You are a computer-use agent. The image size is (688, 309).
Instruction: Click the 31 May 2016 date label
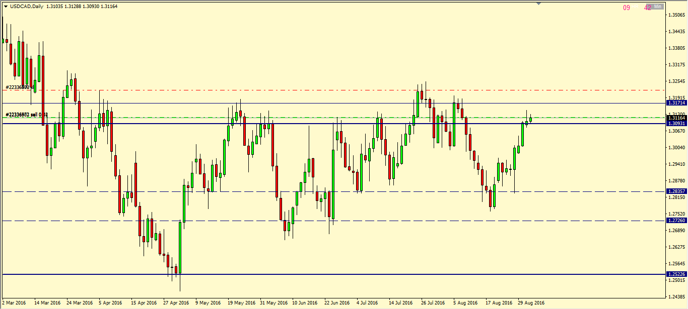point(274,303)
